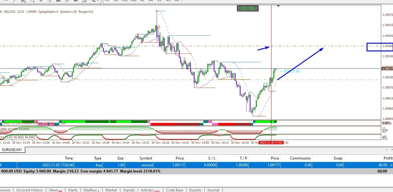Open the Journal tab

tap(213, 190)
